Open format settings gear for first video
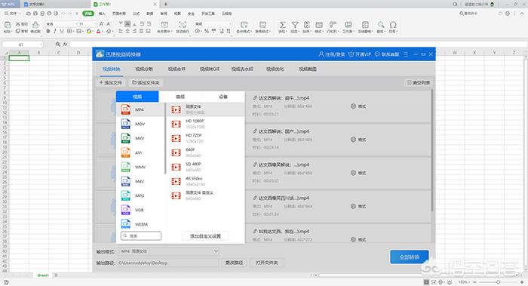 pyautogui.click(x=353, y=106)
